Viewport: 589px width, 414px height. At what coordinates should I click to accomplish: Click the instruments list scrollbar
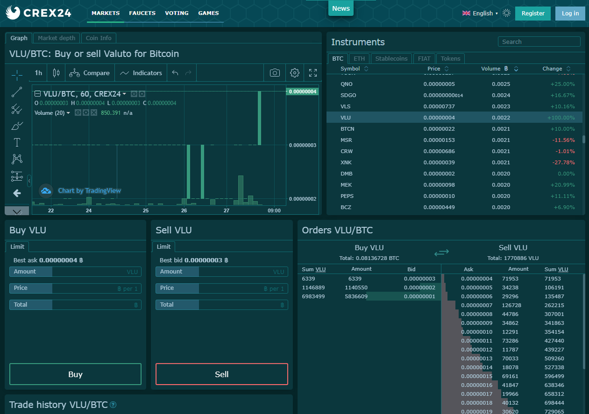click(583, 139)
